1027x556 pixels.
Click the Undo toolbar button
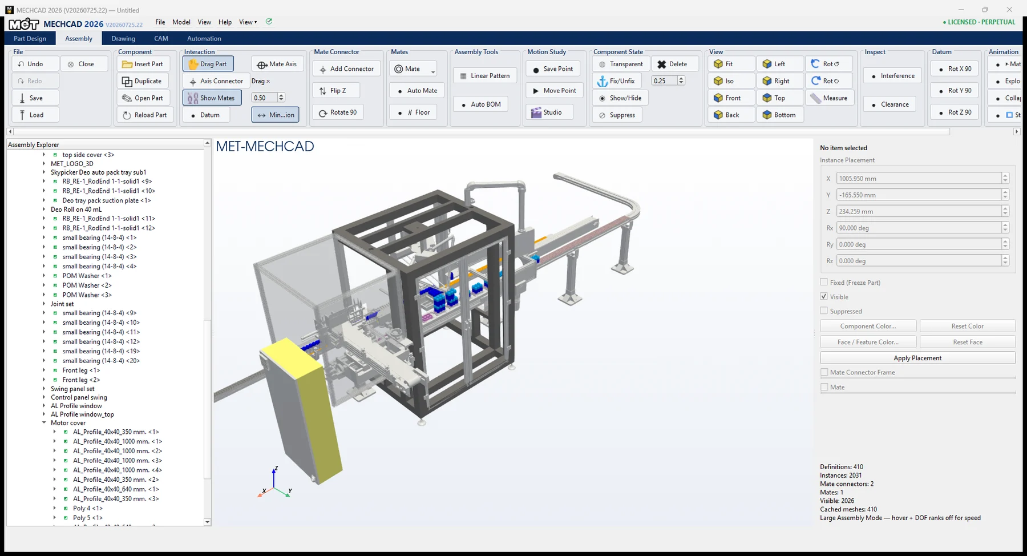pos(35,64)
